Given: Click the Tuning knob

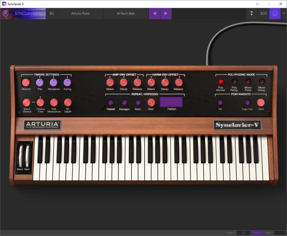Looking at the screenshot, I should (67, 83).
